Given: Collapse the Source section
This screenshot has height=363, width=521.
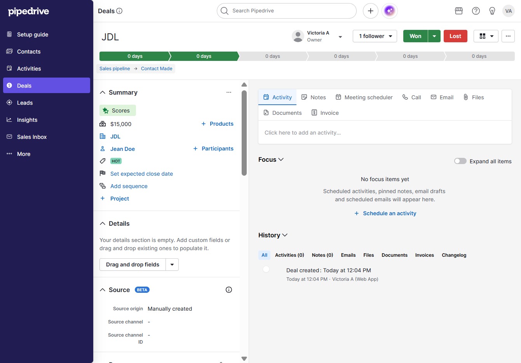Looking at the screenshot, I should pos(103,290).
